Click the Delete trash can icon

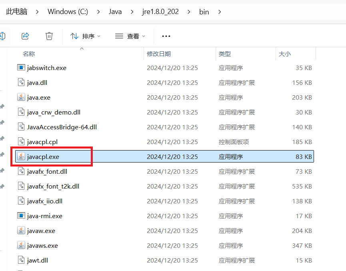click(x=49, y=36)
